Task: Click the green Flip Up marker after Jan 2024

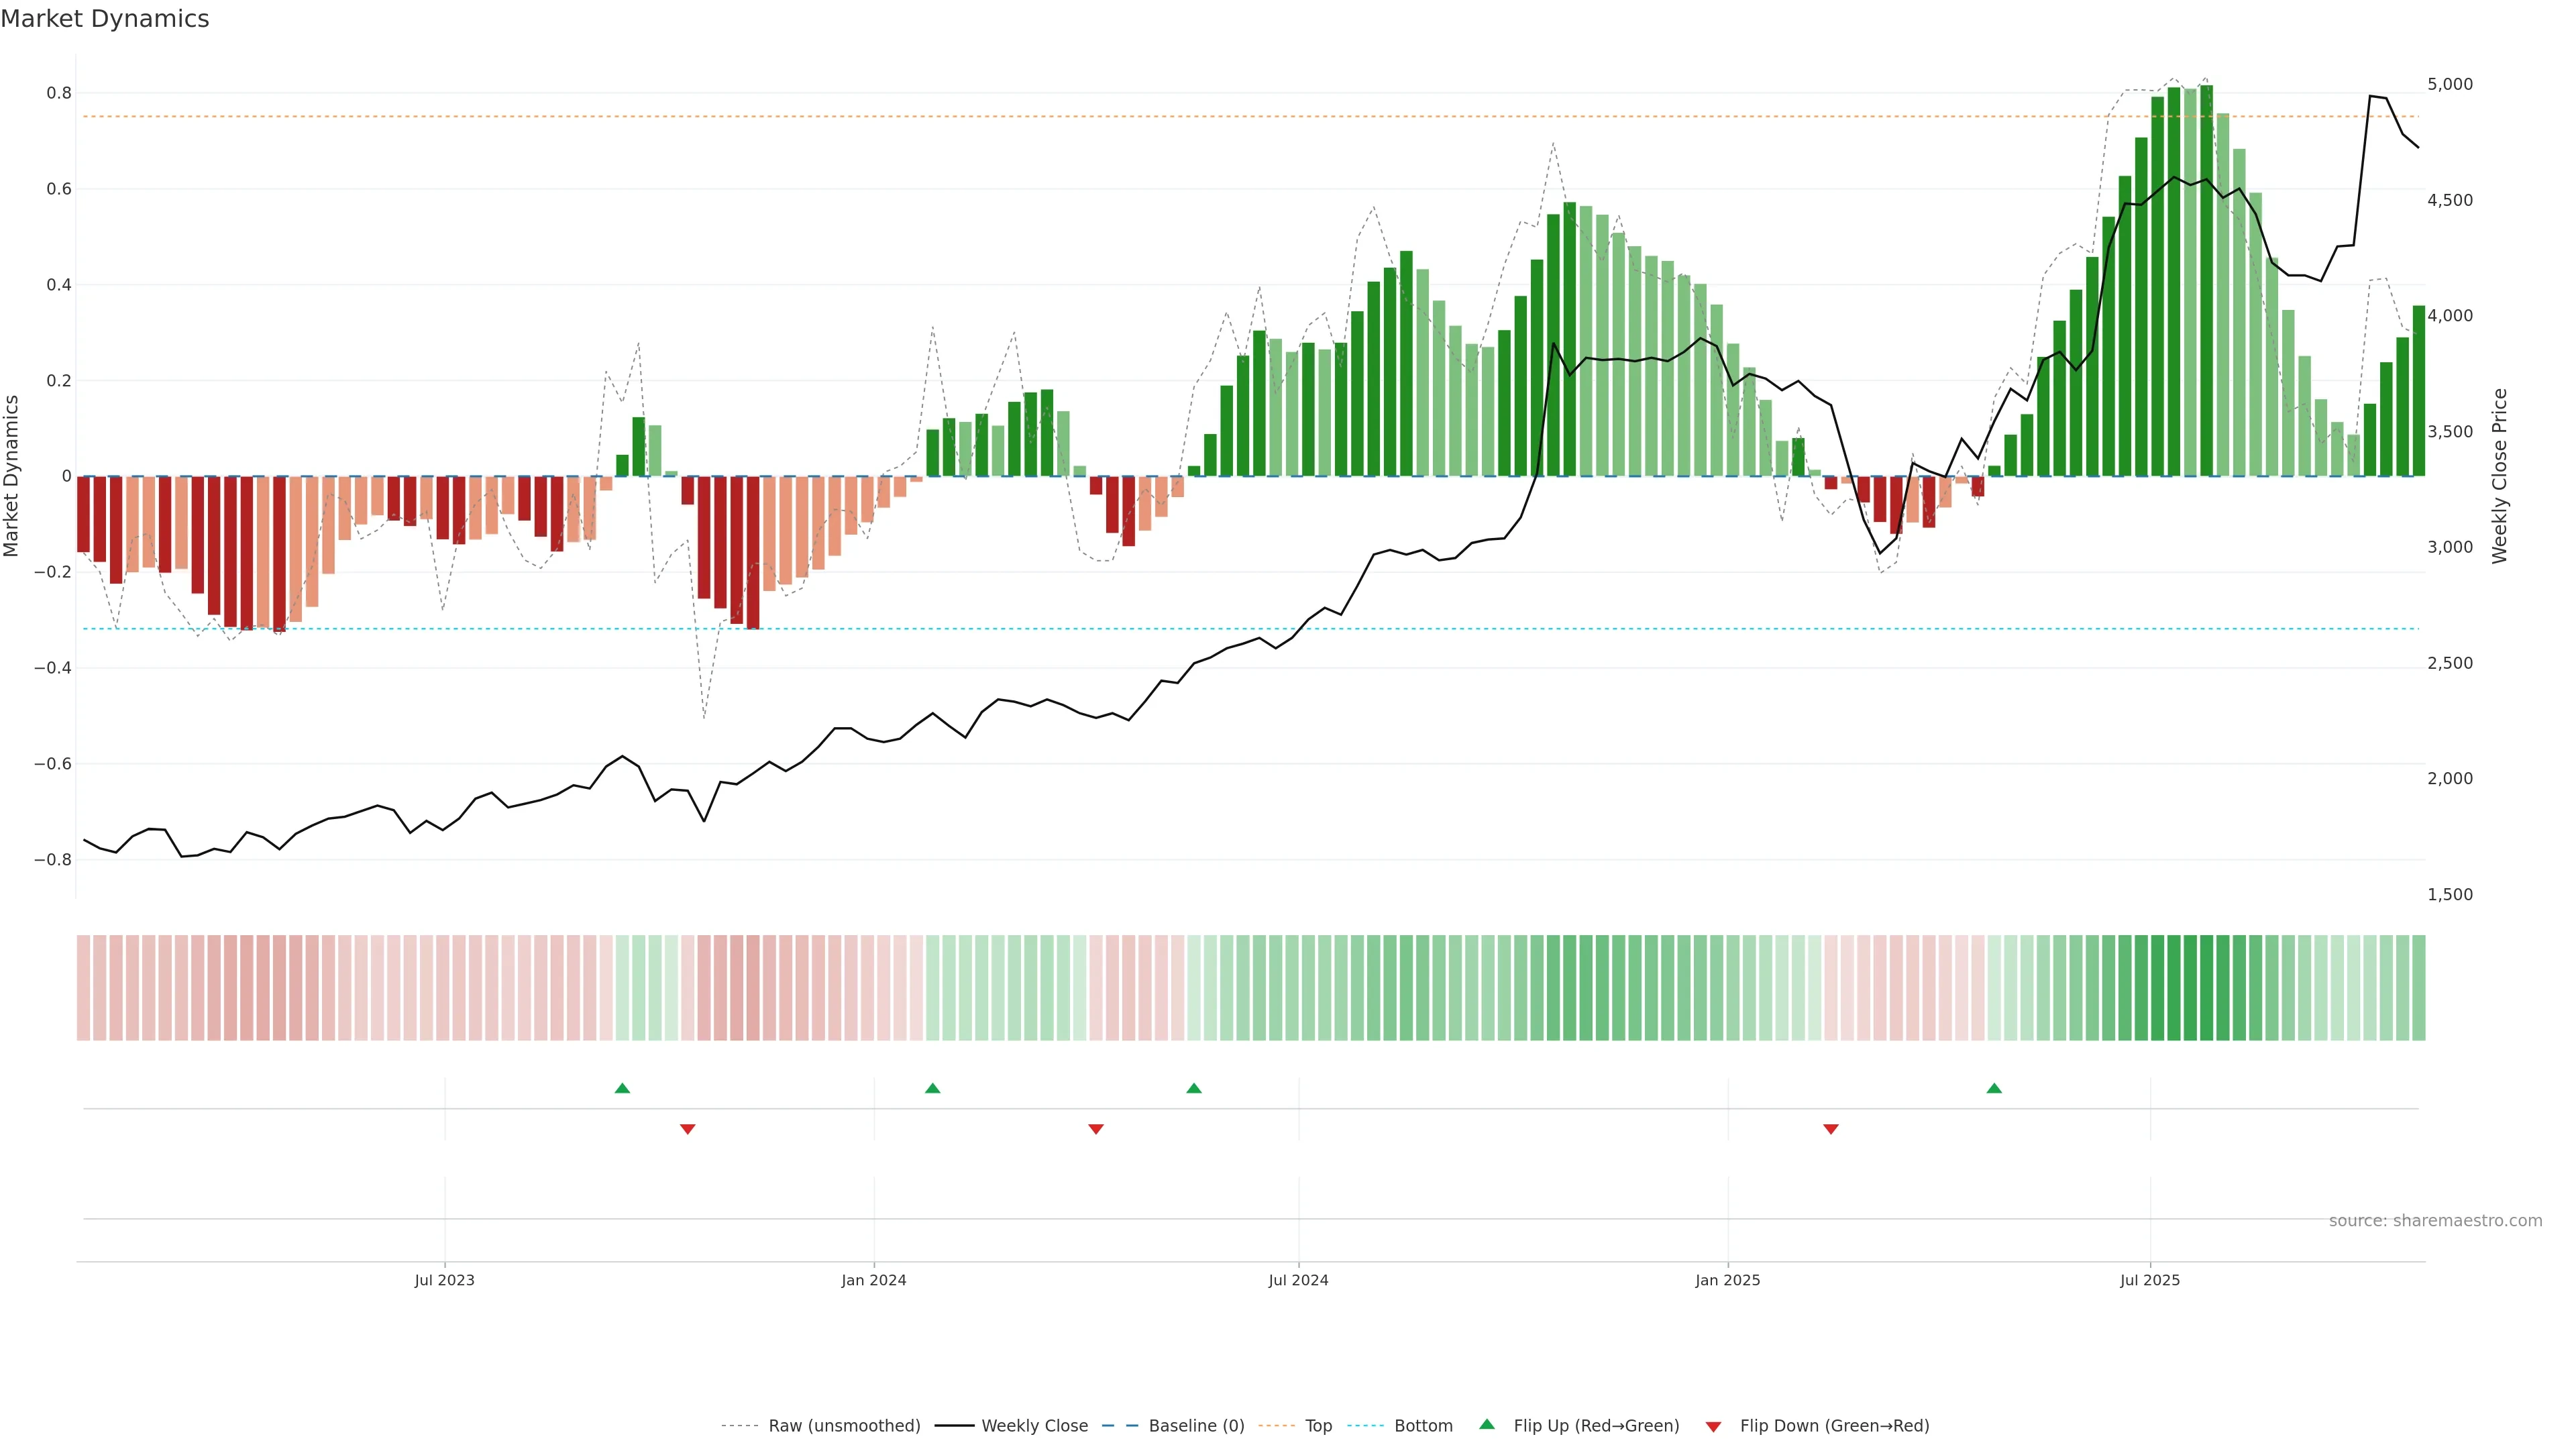Action: [x=932, y=1088]
